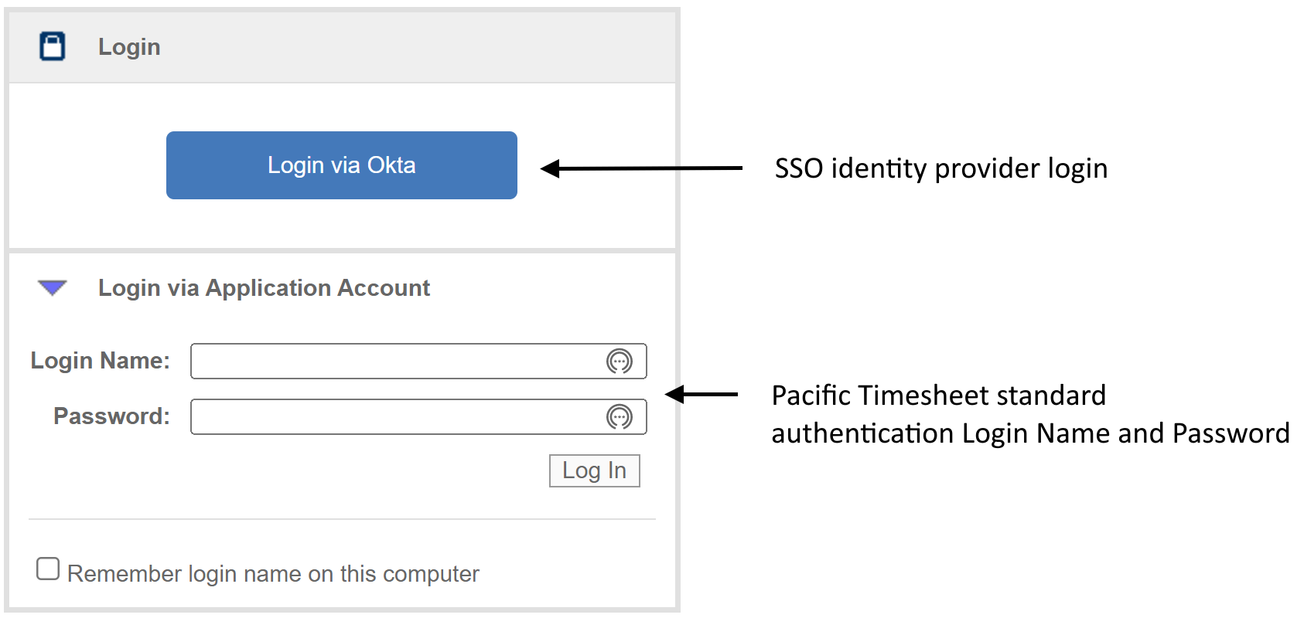1304x618 pixels.
Task: Click the padlock graphic left of the word Login
Action: point(51,46)
